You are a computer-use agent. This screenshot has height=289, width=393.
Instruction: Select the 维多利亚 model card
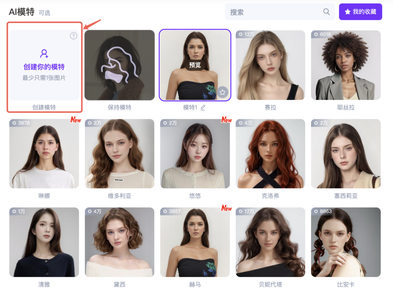[x=120, y=154]
